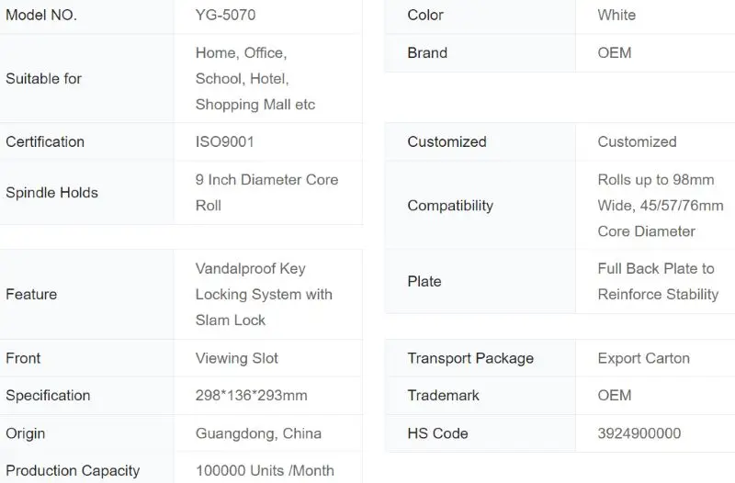Viewport: 735px width, 483px height.
Task: Select the '100000 Units /Month' capacity value
Action: pyautogui.click(x=265, y=471)
